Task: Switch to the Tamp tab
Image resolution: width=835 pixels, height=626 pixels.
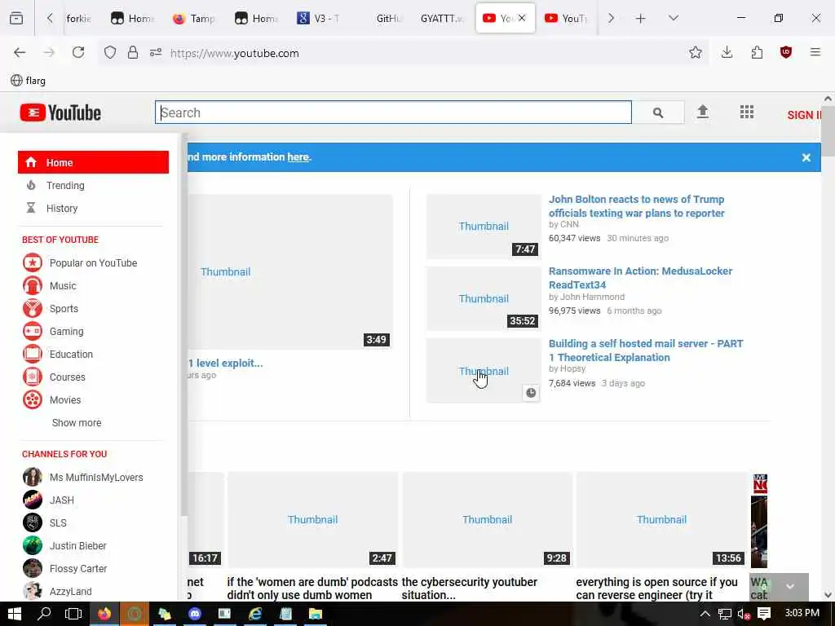Action: [194, 19]
